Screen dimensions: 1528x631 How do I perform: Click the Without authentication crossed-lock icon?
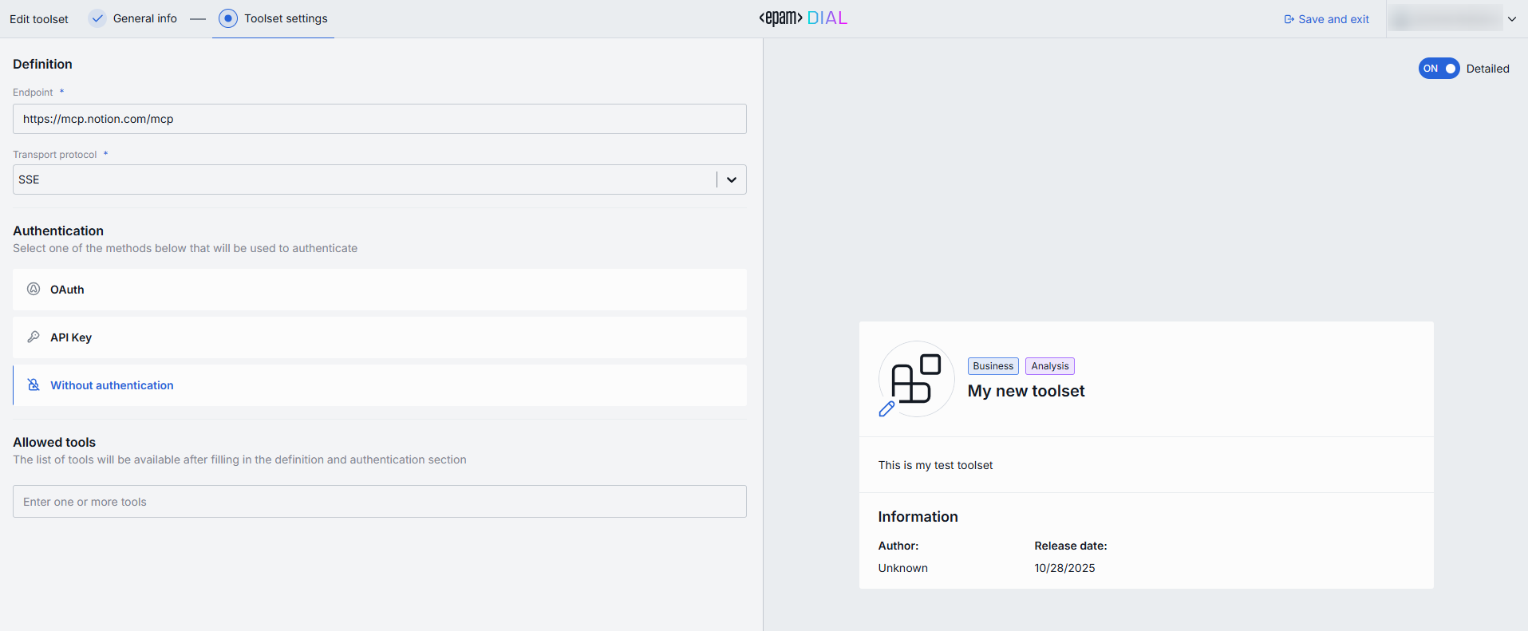pos(34,385)
